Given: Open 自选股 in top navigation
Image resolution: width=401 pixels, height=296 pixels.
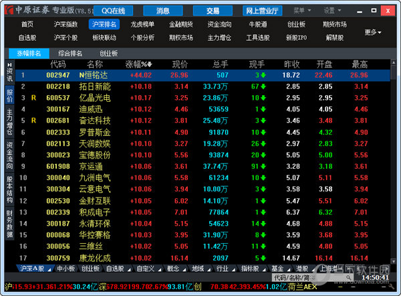Looking at the screenshot, I should tap(27, 38).
